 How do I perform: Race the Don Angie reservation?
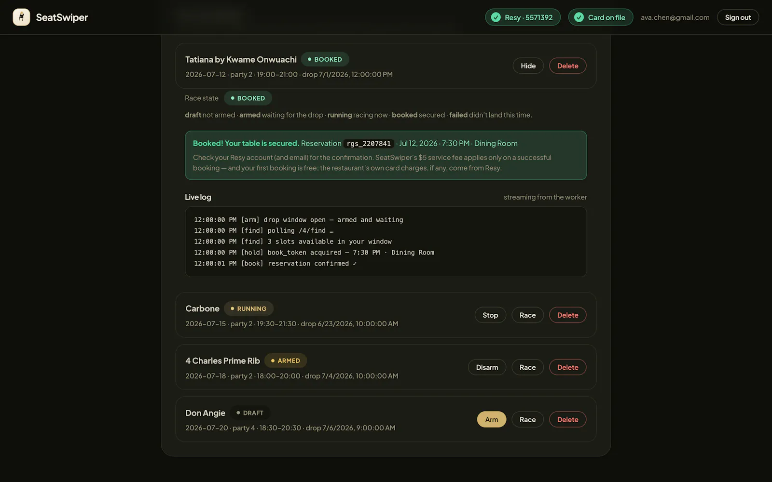527,419
